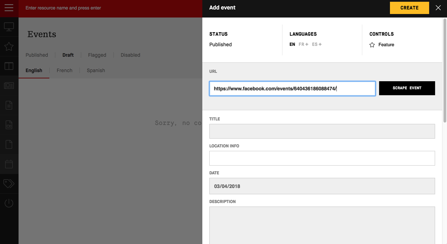Click the power logout sidebar icon
Image resolution: width=447 pixels, height=244 pixels.
click(x=9, y=203)
